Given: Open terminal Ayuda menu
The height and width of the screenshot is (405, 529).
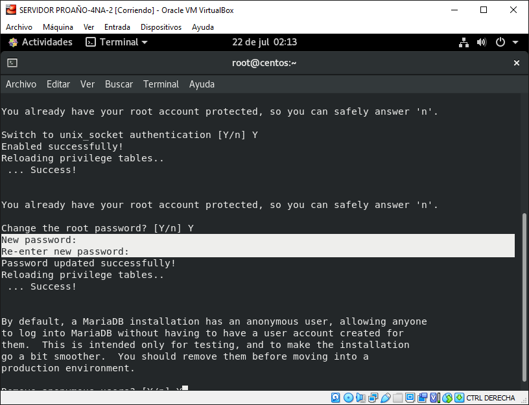Looking at the screenshot, I should [x=202, y=84].
